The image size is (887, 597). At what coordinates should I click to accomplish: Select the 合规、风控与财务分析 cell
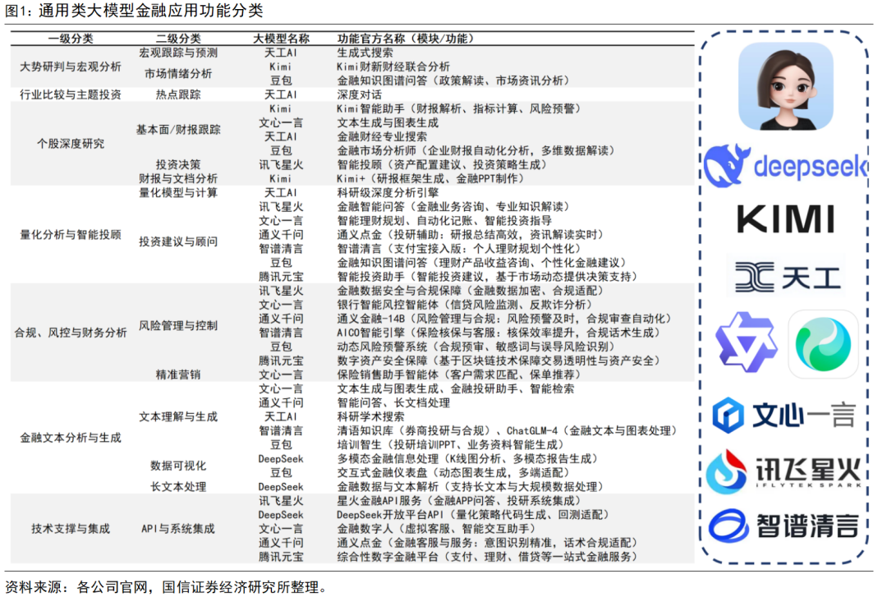(x=71, y=333)
